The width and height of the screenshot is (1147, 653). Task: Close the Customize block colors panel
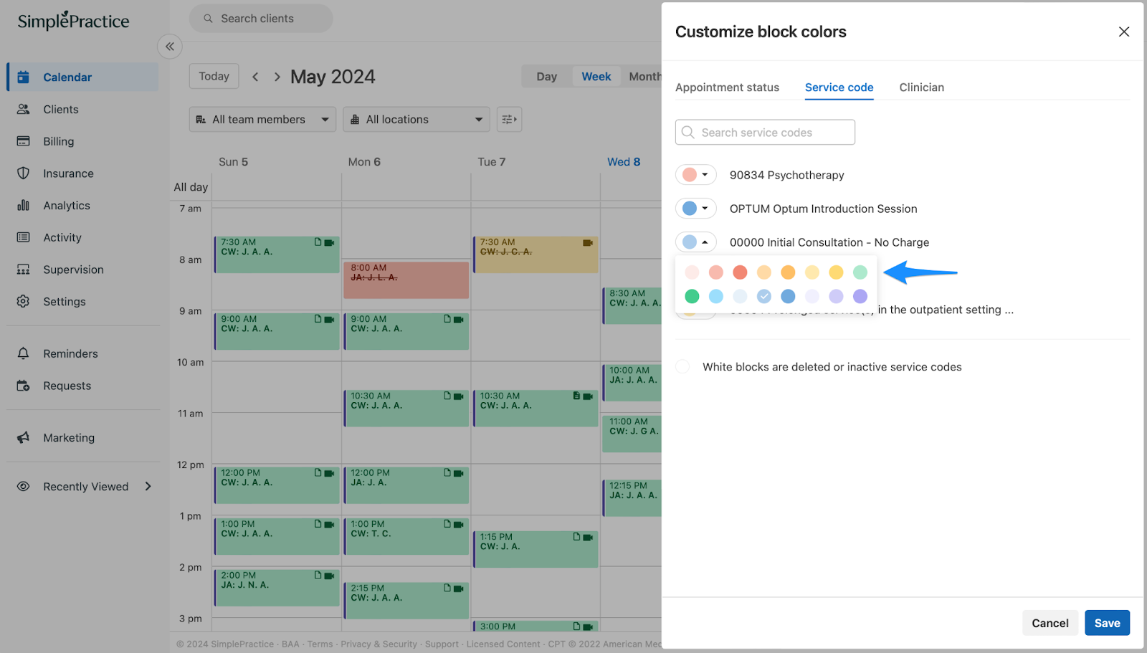point(1124,32)
